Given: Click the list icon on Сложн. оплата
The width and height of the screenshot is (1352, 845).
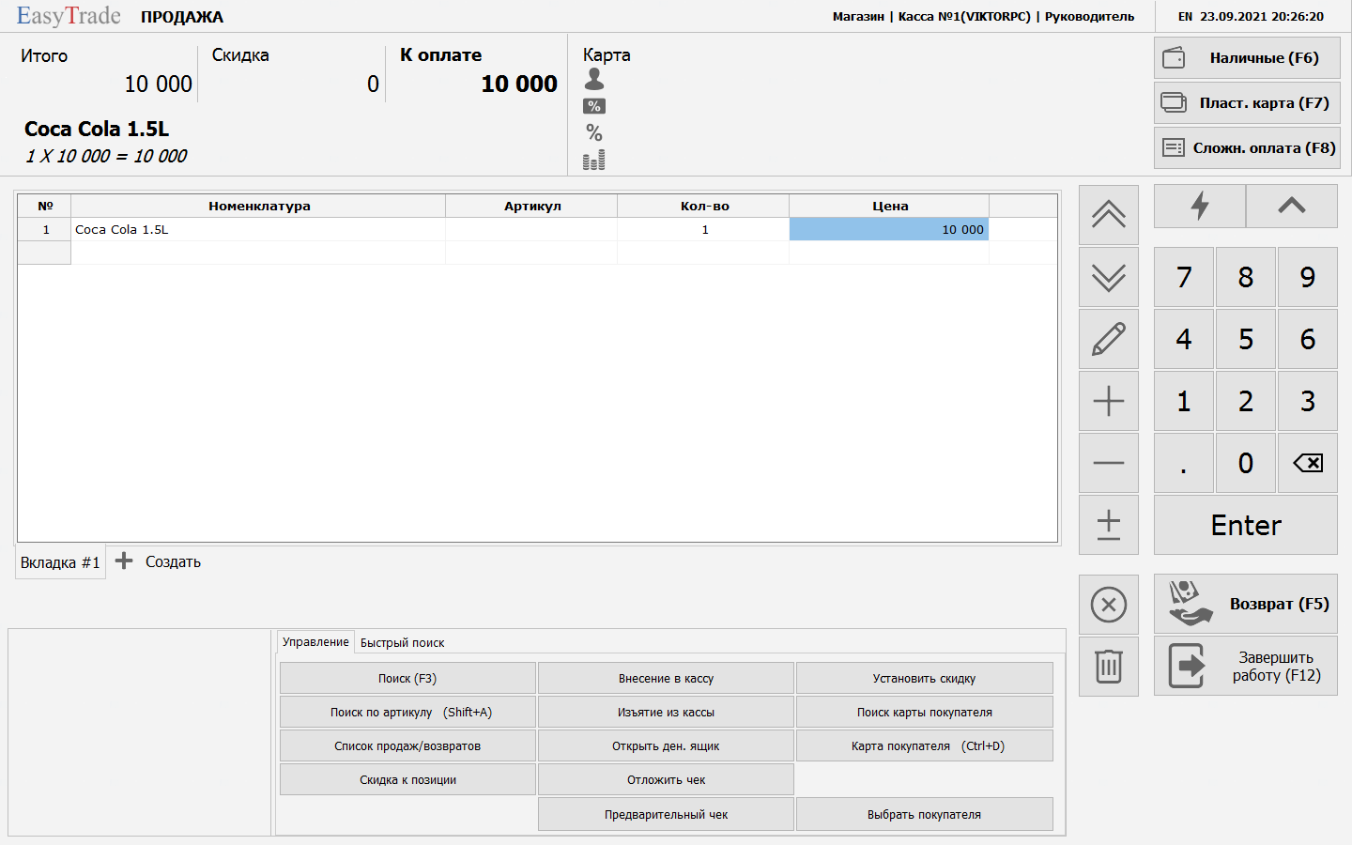Looking at the screenshot, I should (x=1174, y=147).
